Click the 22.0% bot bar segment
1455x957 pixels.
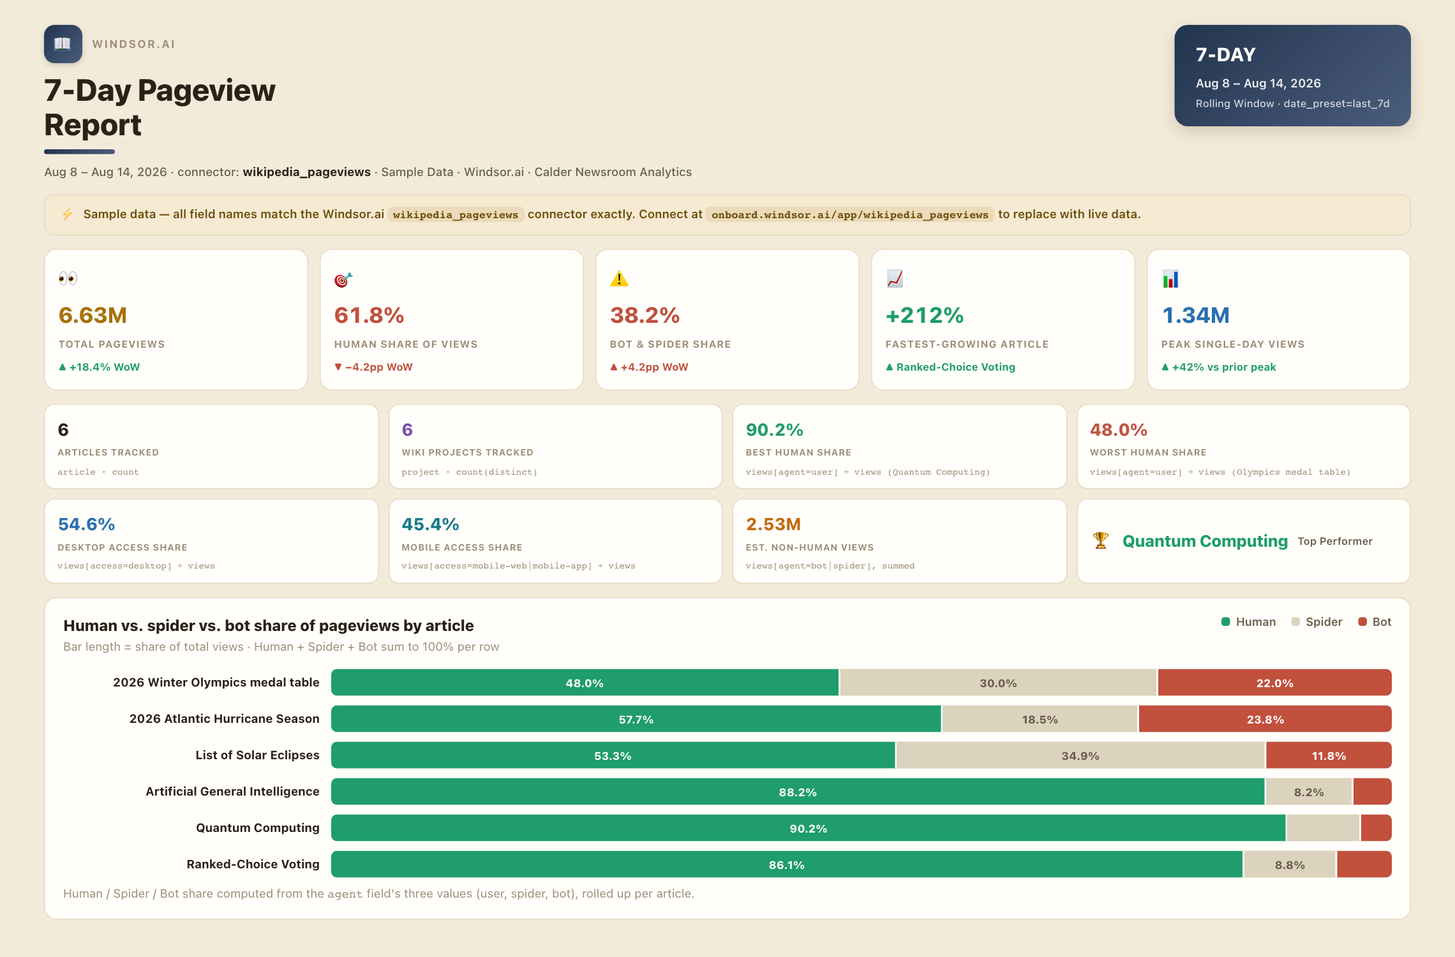click(x=1274, y=683)
